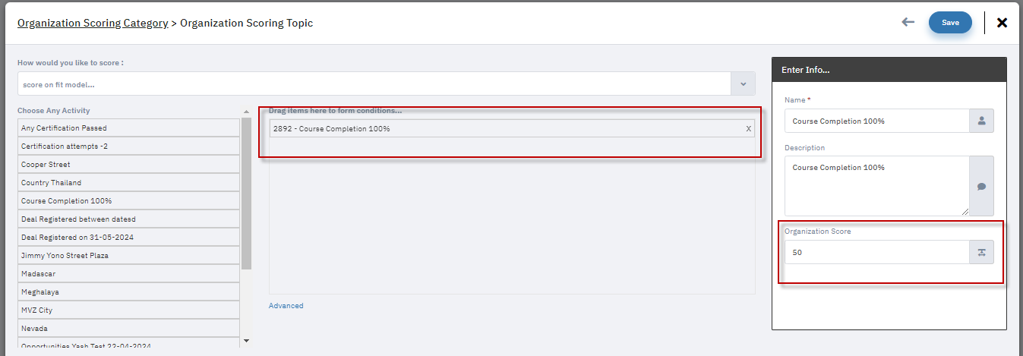Click the Save button
The height and width of the screenshot is (356, 1023).
[950, 23]
